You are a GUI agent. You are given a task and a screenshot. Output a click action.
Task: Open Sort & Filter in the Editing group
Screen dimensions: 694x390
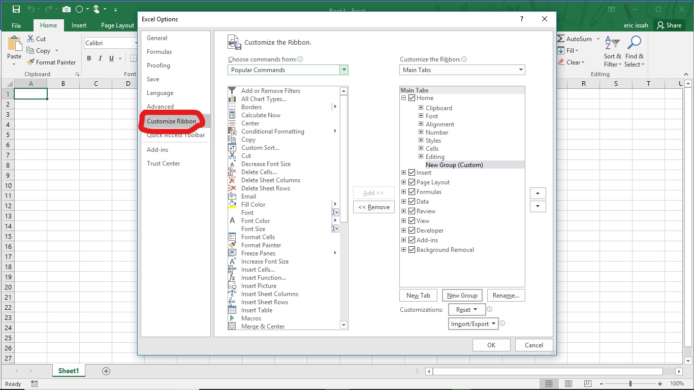pyautogui.click(x=612, y=52)
